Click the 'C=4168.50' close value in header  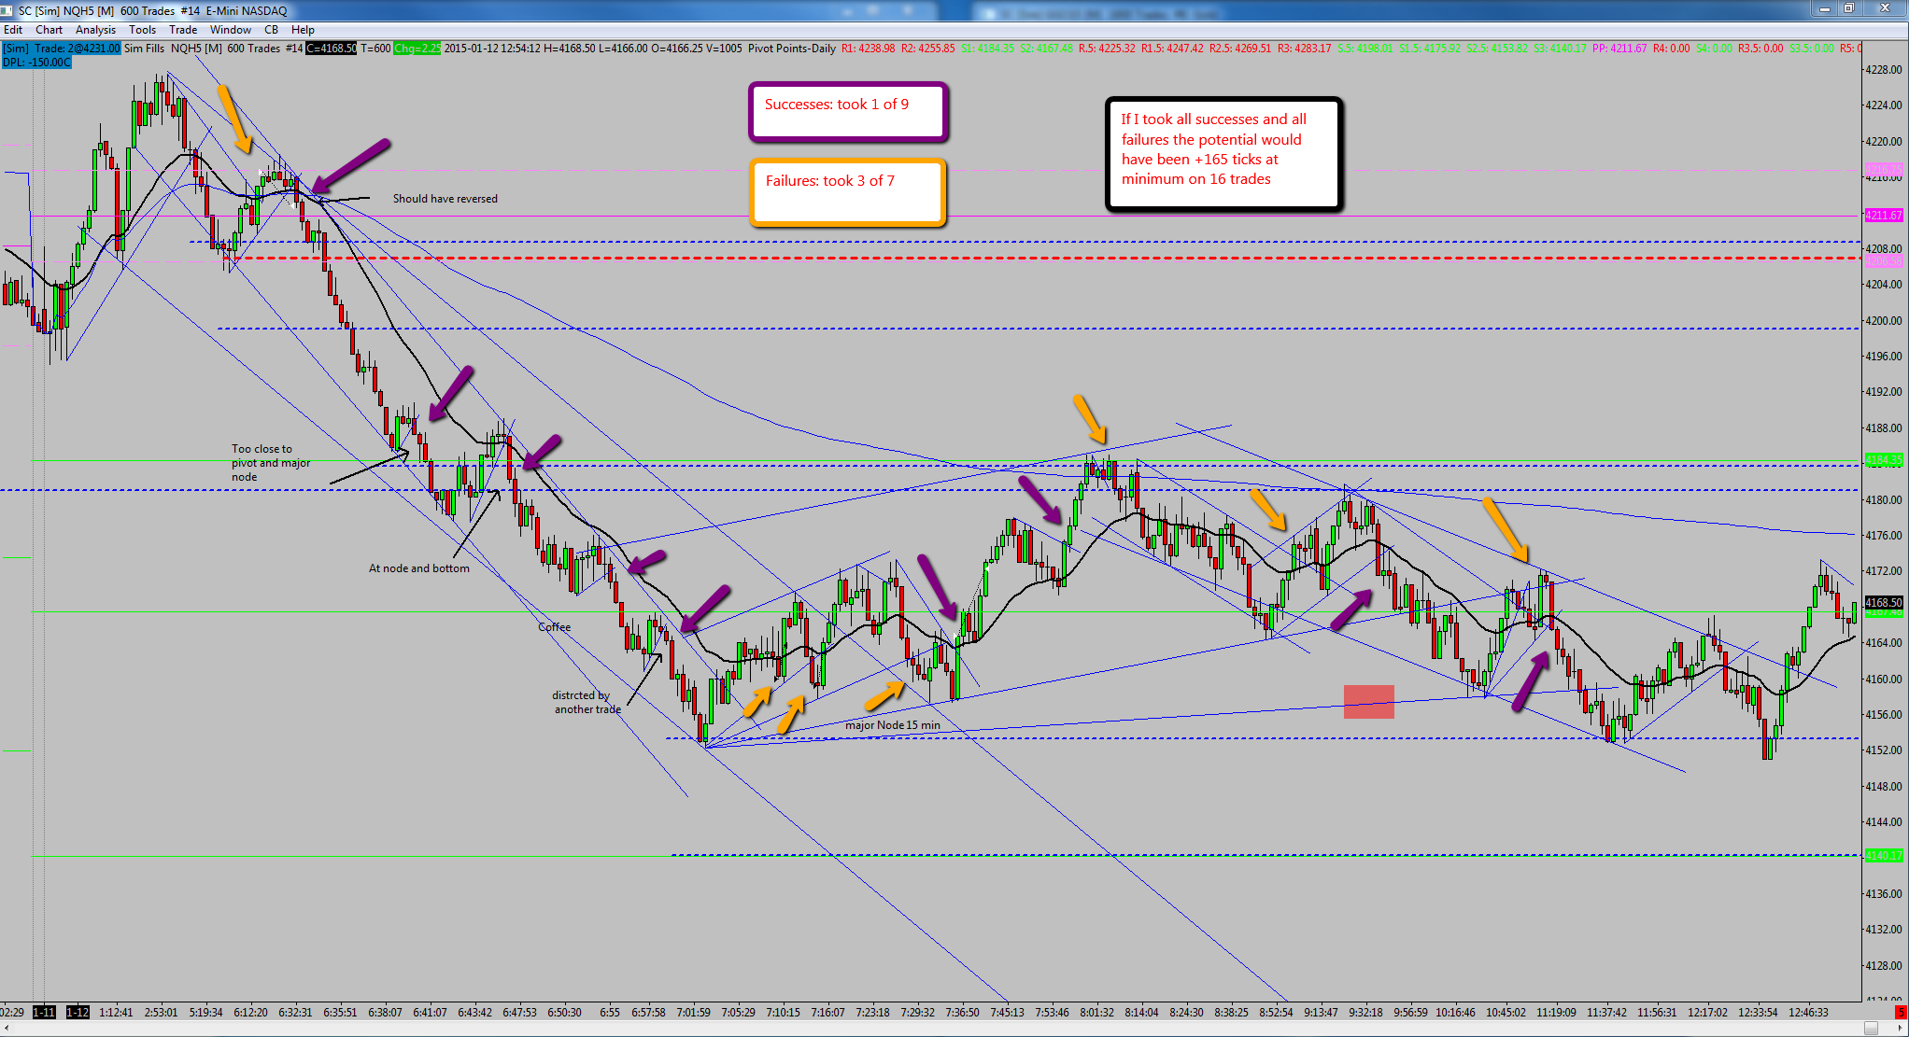[332, 49]
